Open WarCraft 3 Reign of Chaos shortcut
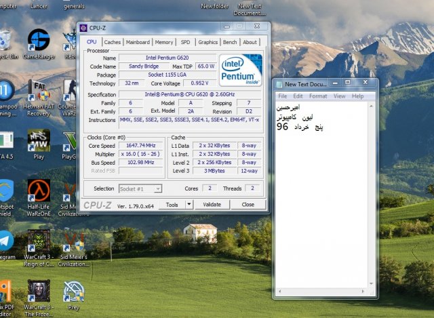 (39, 242)
